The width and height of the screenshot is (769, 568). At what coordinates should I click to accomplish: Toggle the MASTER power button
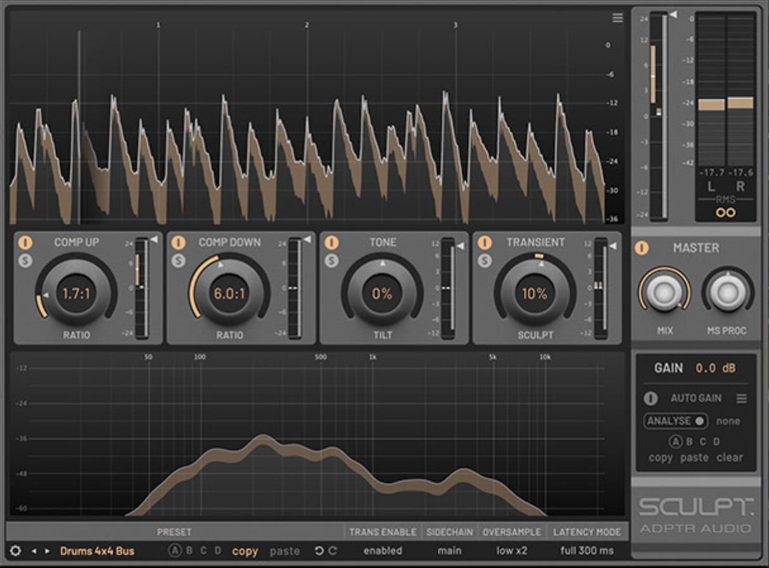(x=642, y=248)
